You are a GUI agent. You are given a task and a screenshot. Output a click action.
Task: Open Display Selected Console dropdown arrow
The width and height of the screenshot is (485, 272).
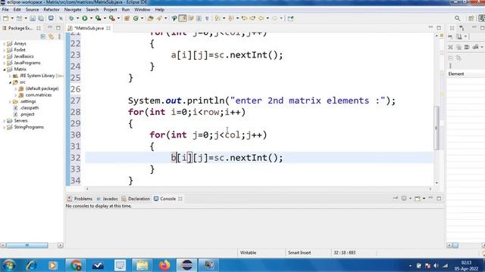410,198
